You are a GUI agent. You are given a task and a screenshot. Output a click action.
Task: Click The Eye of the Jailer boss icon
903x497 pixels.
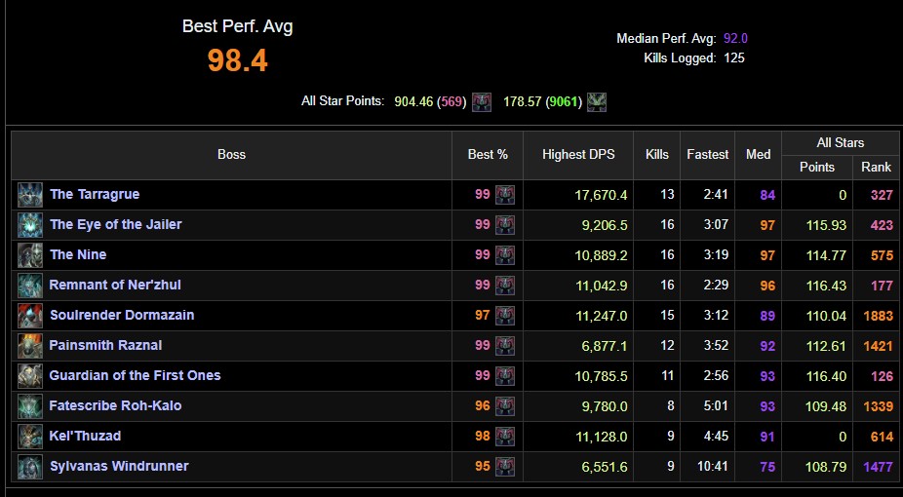30,225
